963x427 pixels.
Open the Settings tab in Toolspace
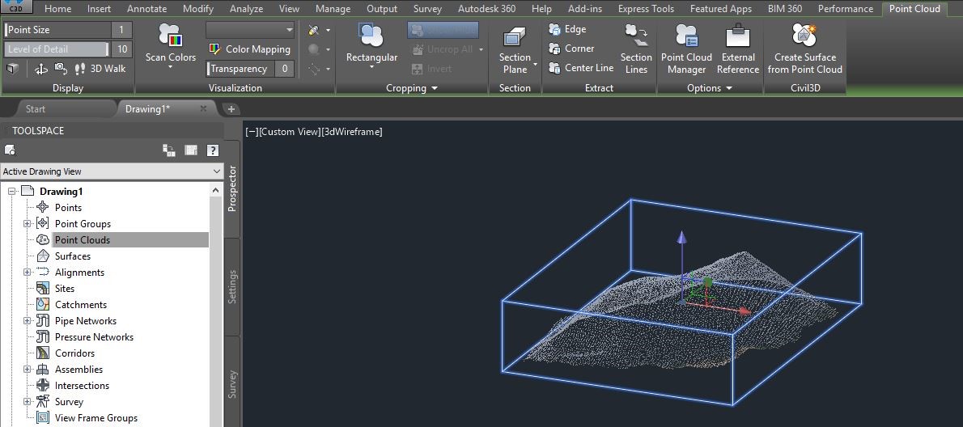coord(232,286)
